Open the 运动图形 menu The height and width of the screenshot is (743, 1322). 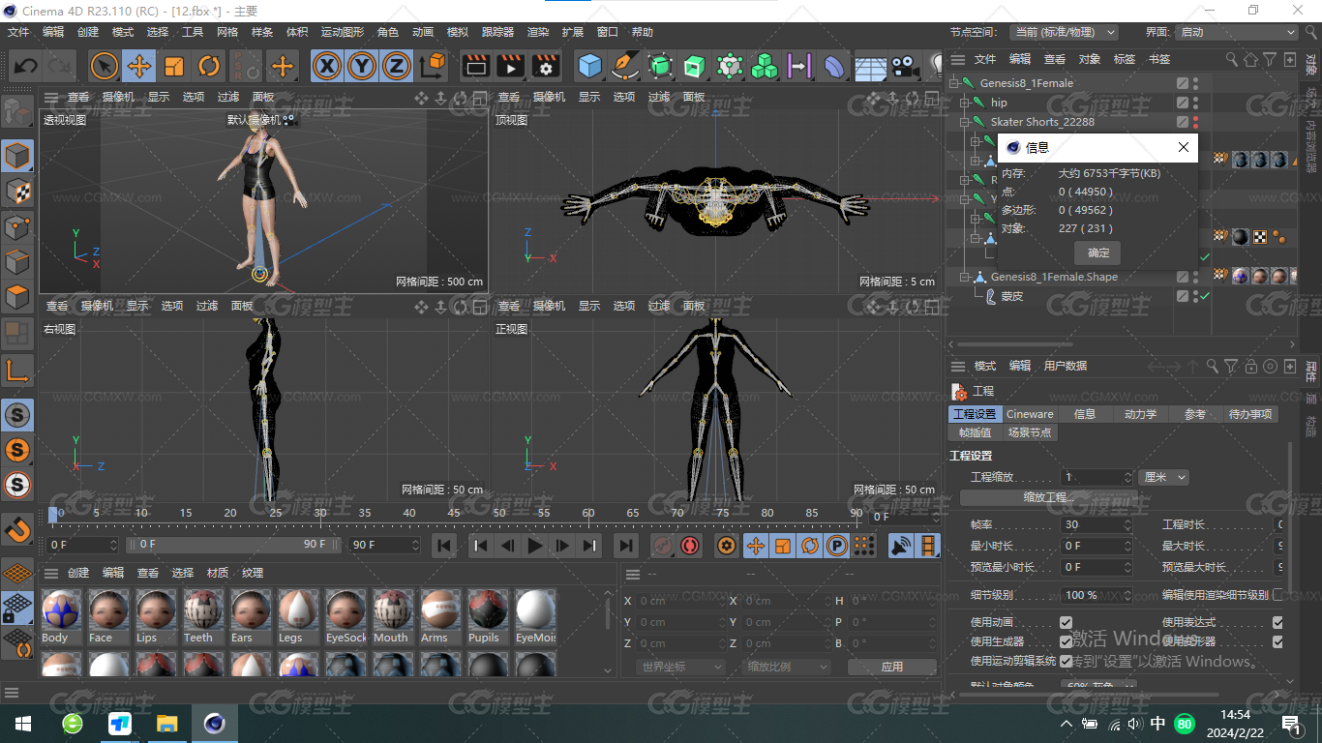[344, 32]
